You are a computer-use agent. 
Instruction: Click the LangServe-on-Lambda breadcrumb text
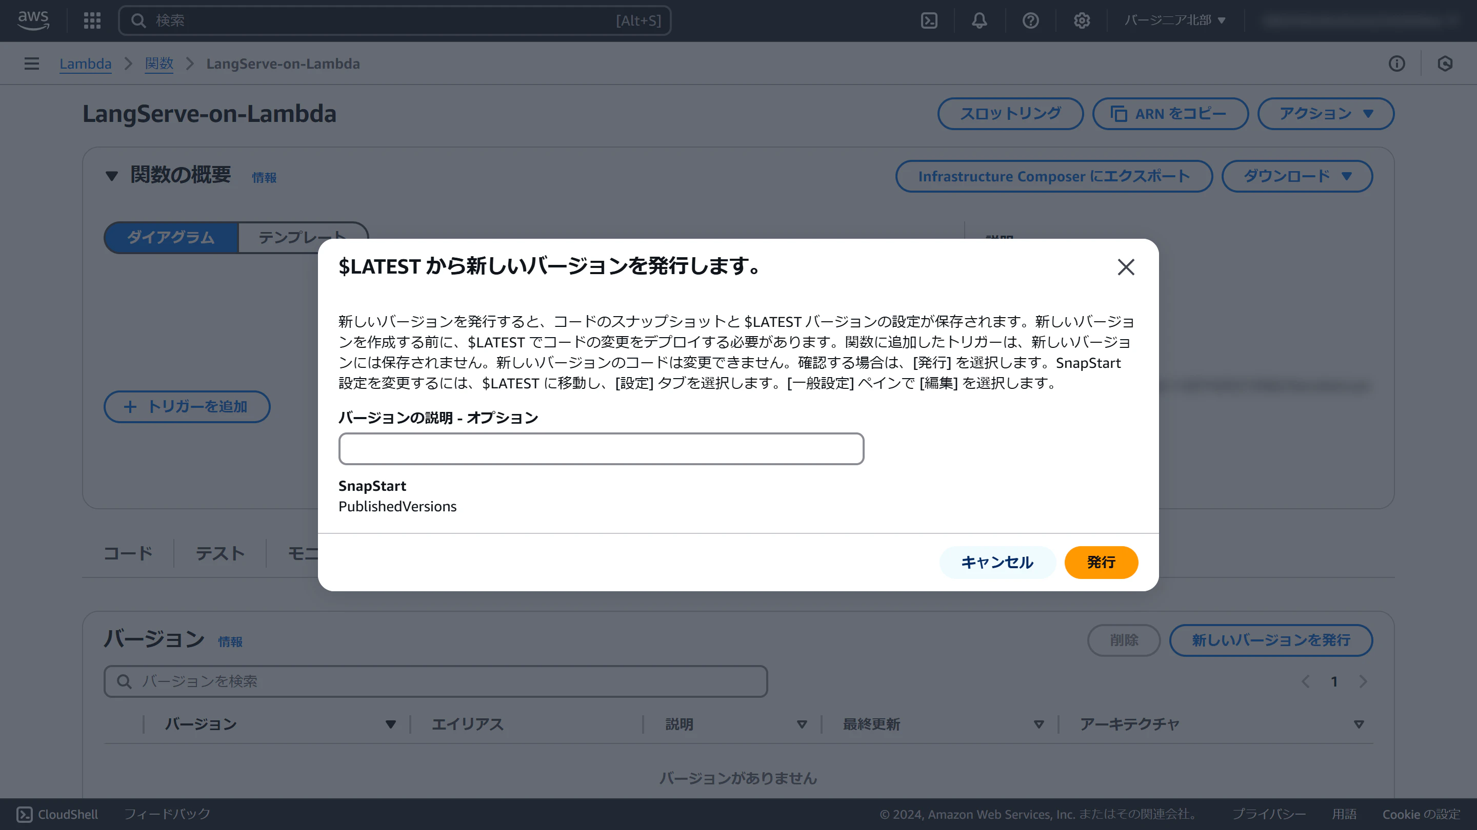point(283,64)
